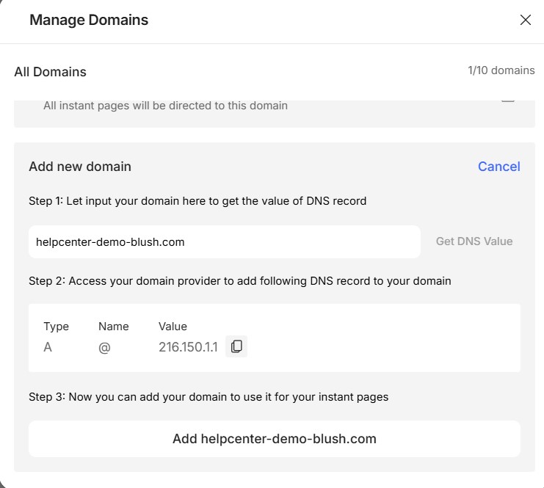The height and width of the screenshot is (488, 544).
Task: Click the Step 3 instruction text
Action: (208, 397)
